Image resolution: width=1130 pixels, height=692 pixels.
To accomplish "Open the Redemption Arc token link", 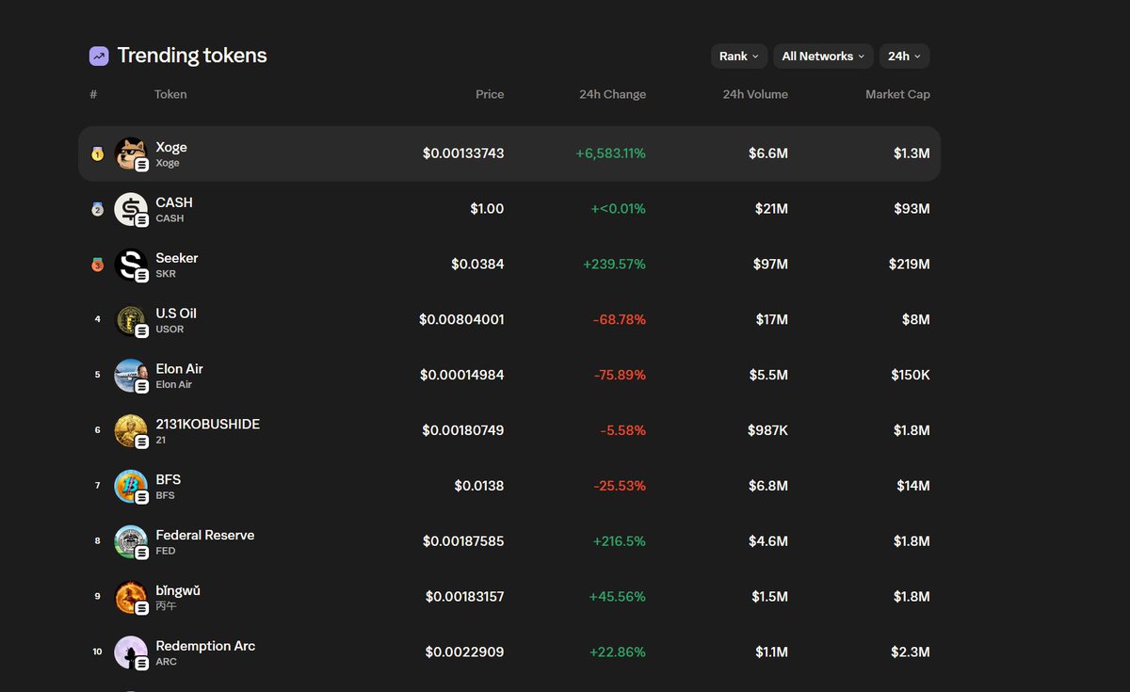I will tap(205, 646).
